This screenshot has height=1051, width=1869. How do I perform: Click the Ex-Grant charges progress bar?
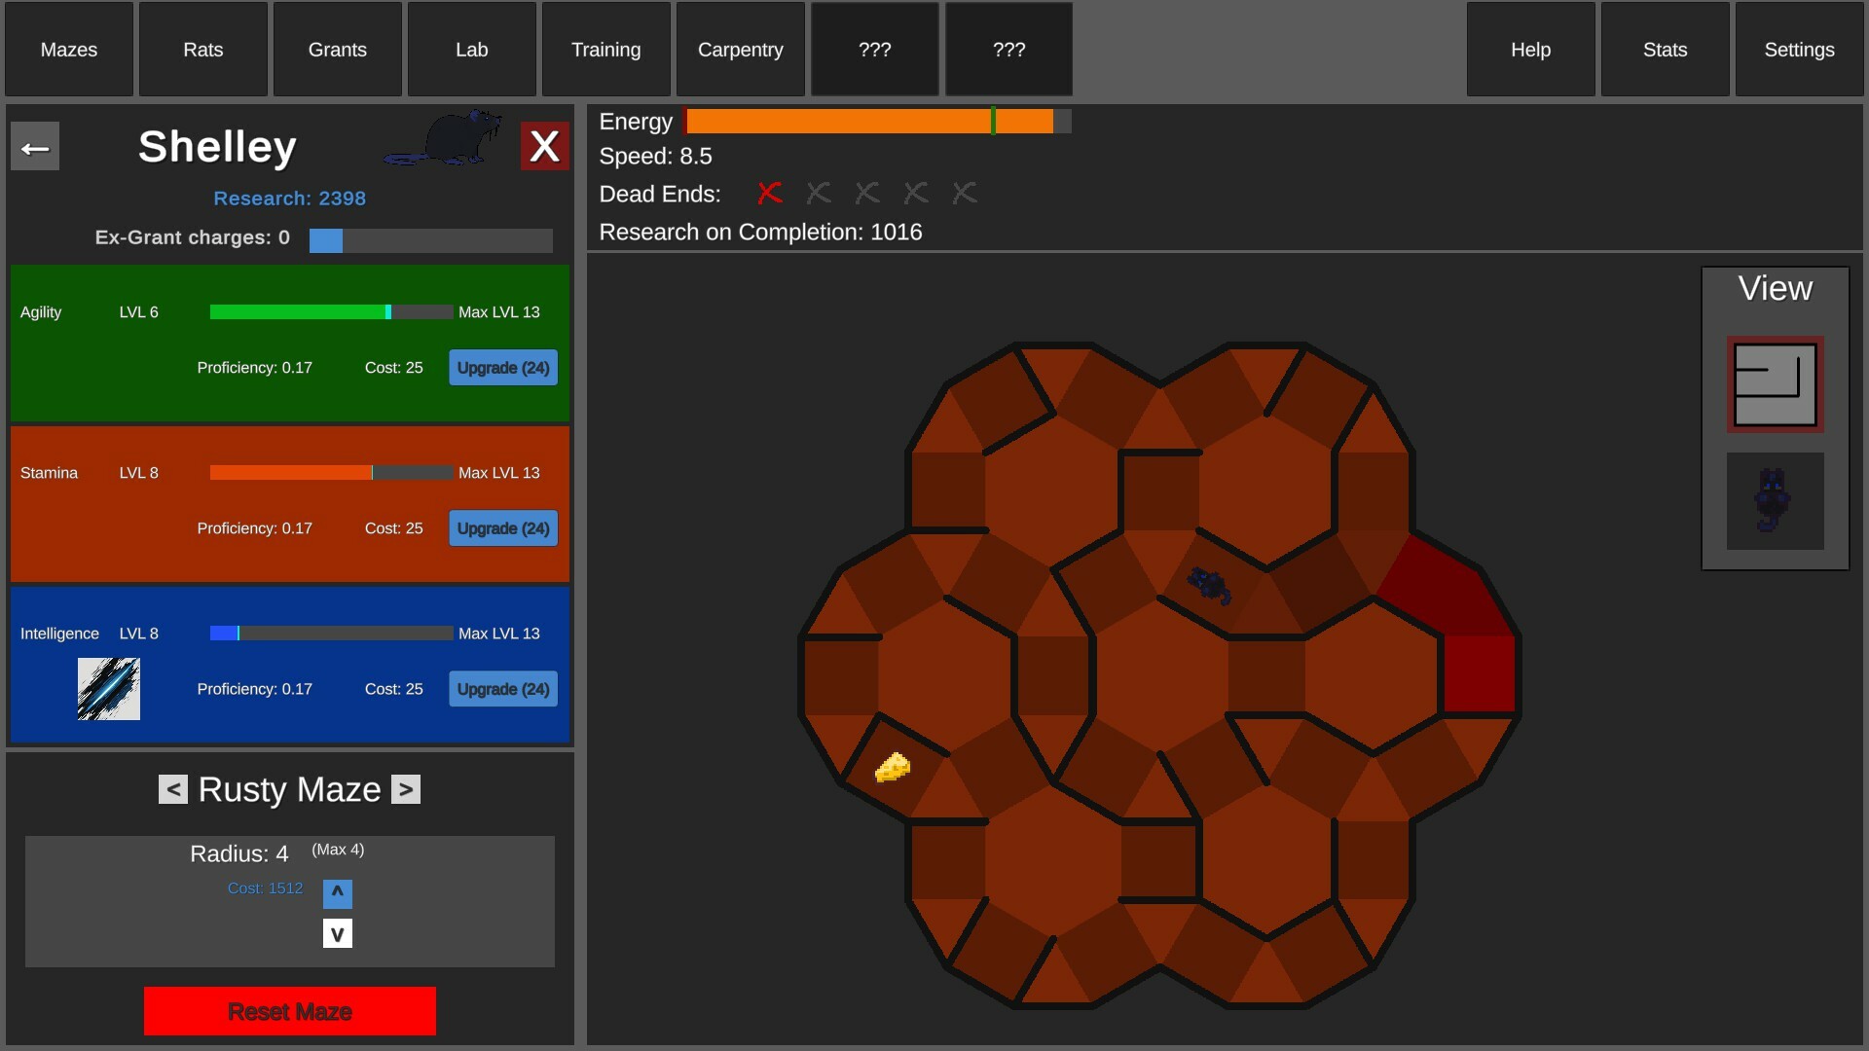coord(430,238)
